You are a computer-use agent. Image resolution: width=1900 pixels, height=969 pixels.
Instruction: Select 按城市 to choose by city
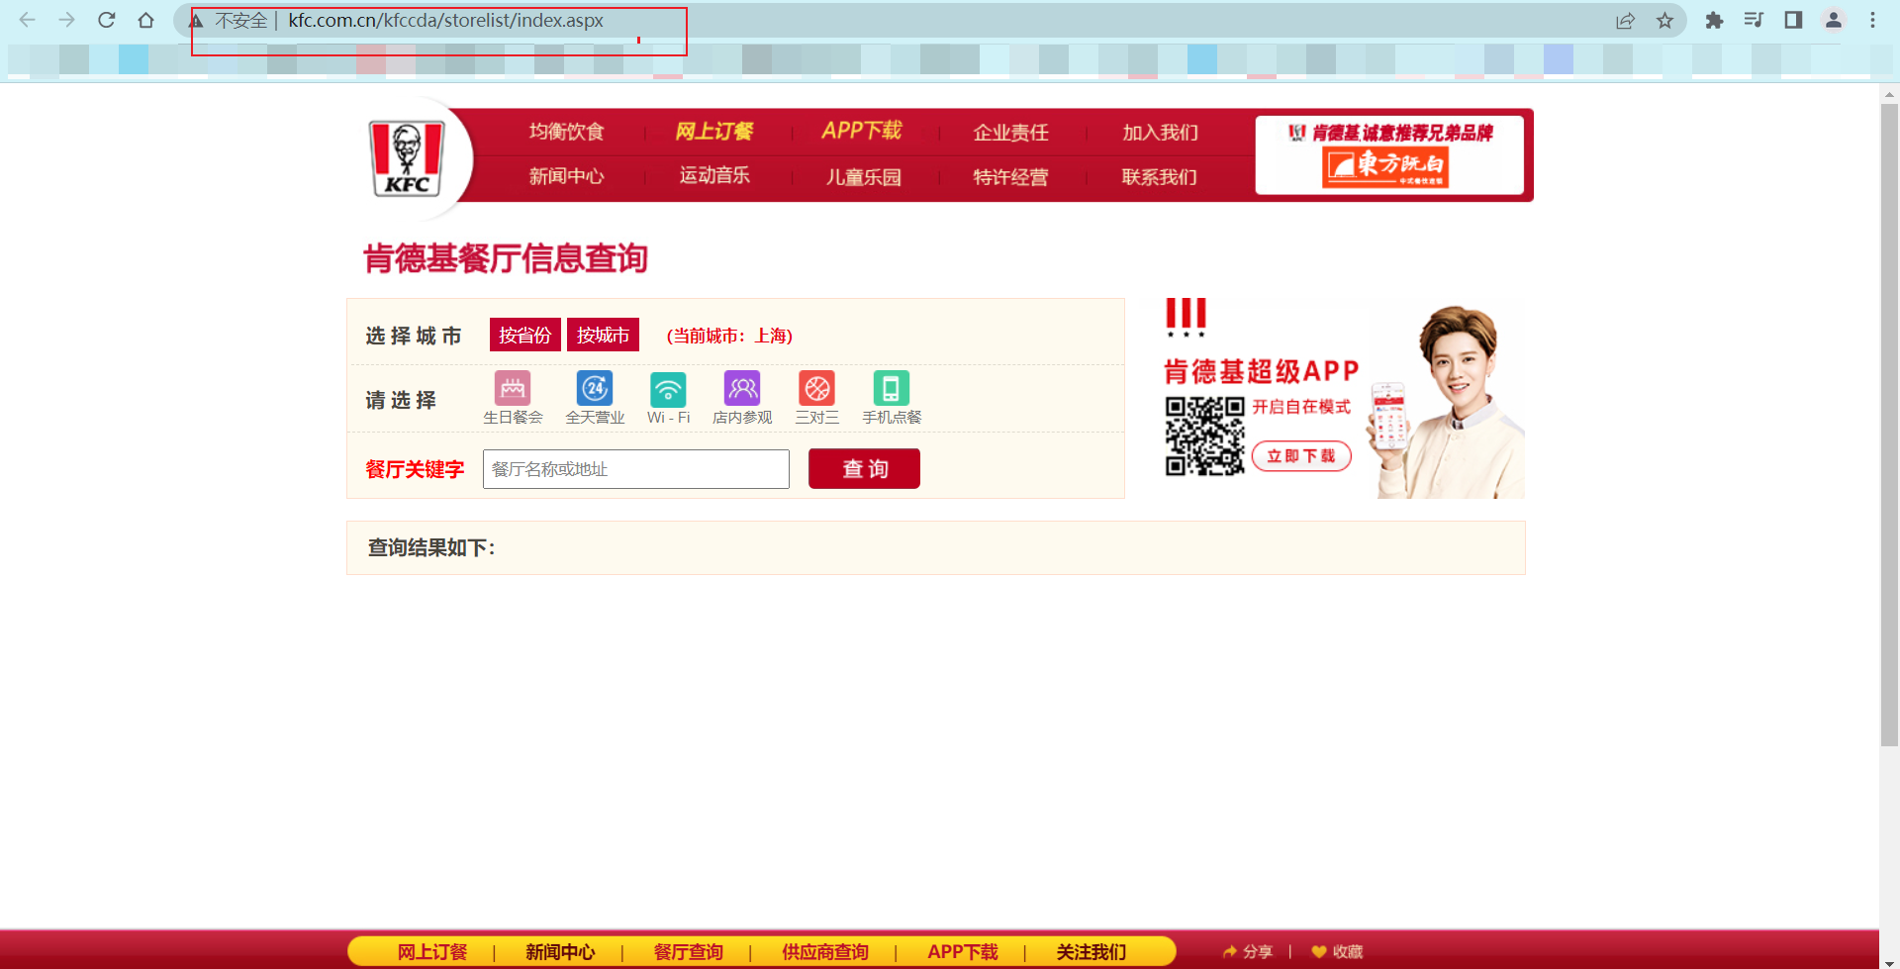(603, 335)
